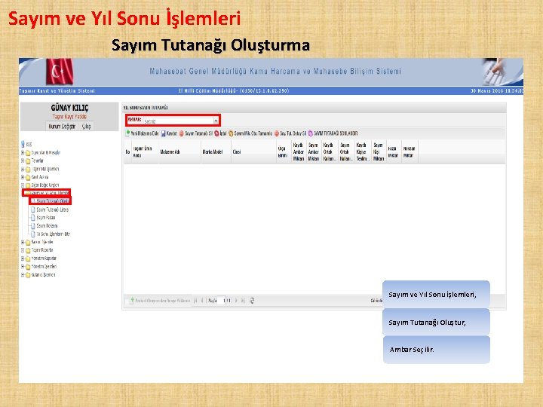The image size is (543, 407).
Task: Click the Duyurular & Mesajlar folder icon
Action: point(28,153)
